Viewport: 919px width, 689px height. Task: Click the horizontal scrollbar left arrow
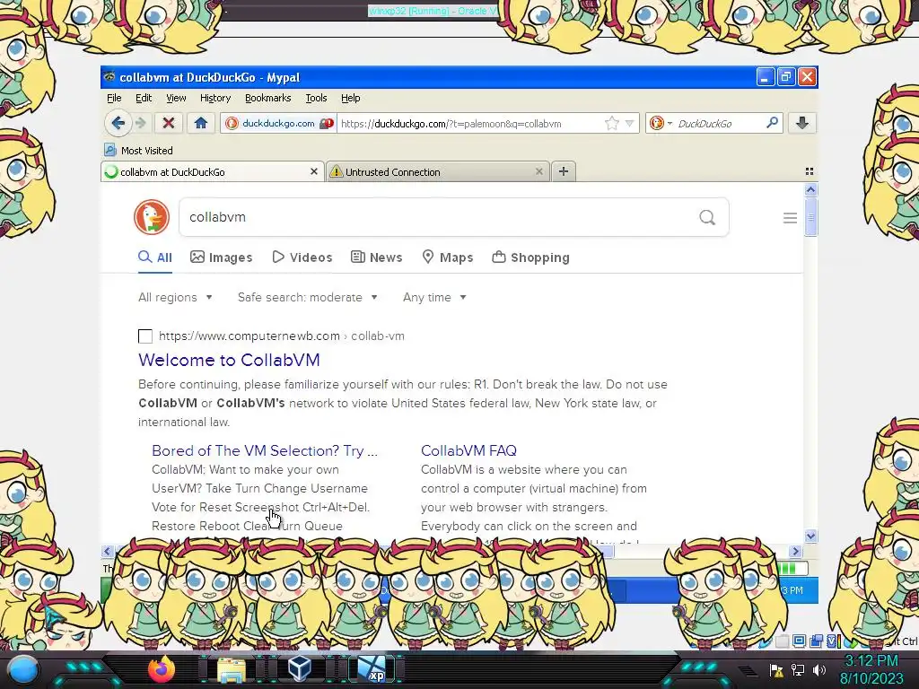click(x=107, y=552)
